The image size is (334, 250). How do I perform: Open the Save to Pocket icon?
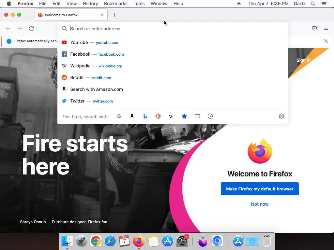[x=314, y=28]
